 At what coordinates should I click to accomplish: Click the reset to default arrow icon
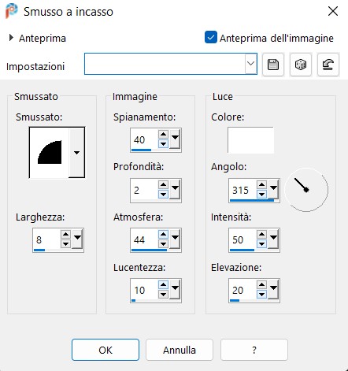(x=328, y=65)
